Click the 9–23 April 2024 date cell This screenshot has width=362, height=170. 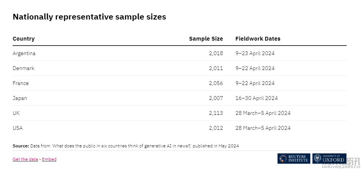tap(255, 53)
